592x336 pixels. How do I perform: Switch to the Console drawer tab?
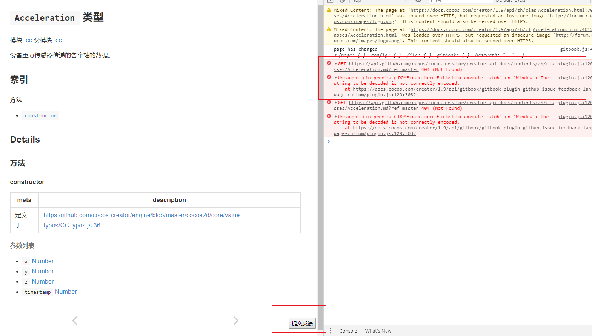348,331
